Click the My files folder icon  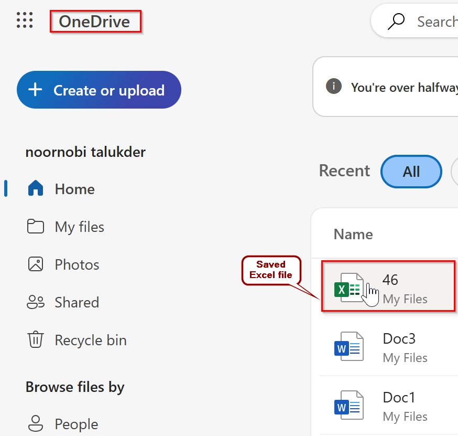coord(35,226)
